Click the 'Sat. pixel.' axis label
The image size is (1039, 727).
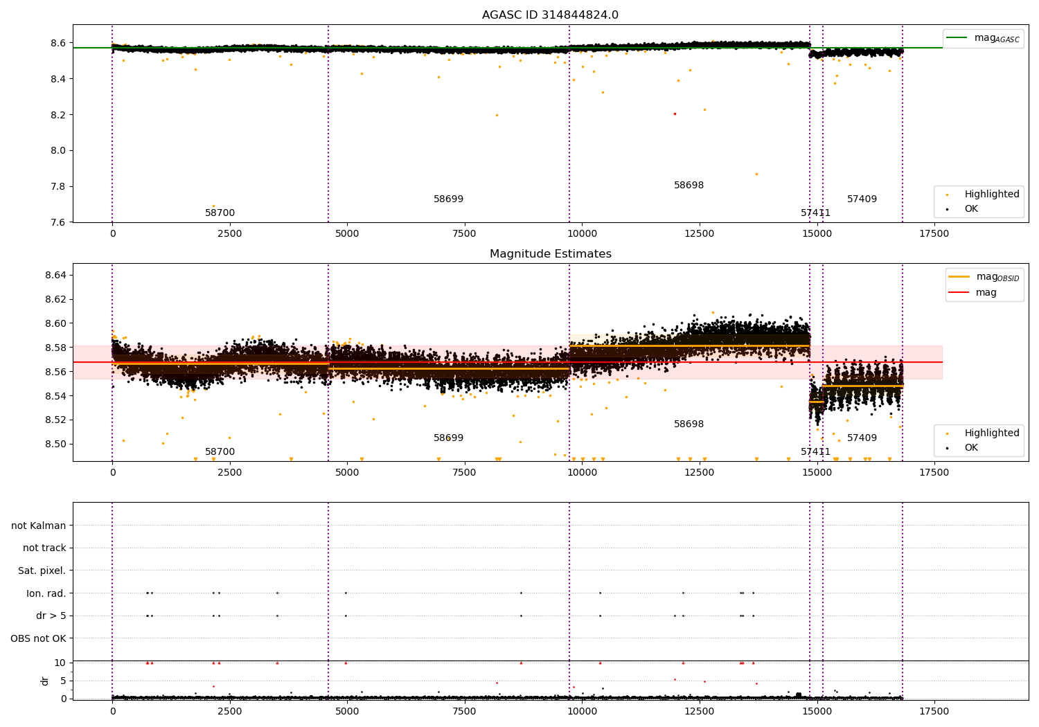[x=42, y=571]
